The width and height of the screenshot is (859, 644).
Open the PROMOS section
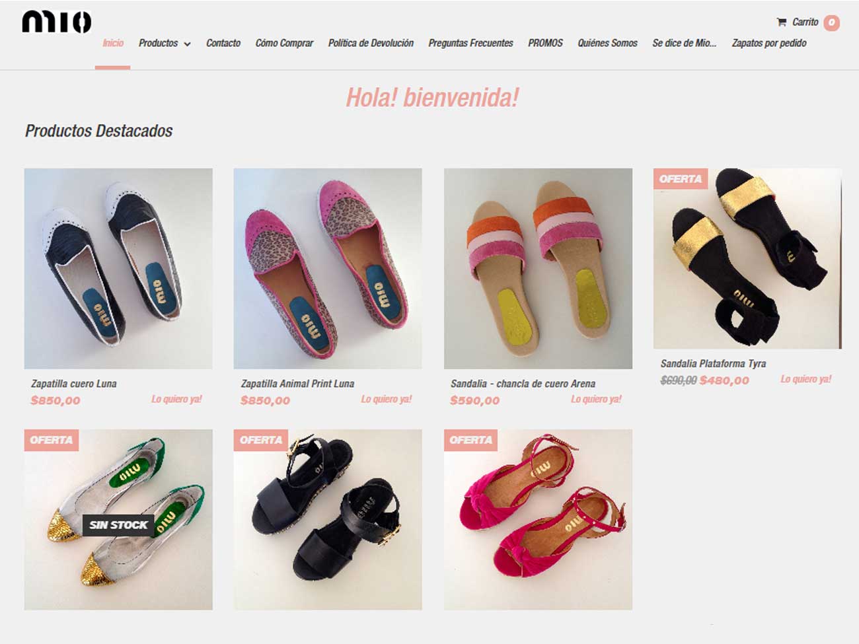545,43
